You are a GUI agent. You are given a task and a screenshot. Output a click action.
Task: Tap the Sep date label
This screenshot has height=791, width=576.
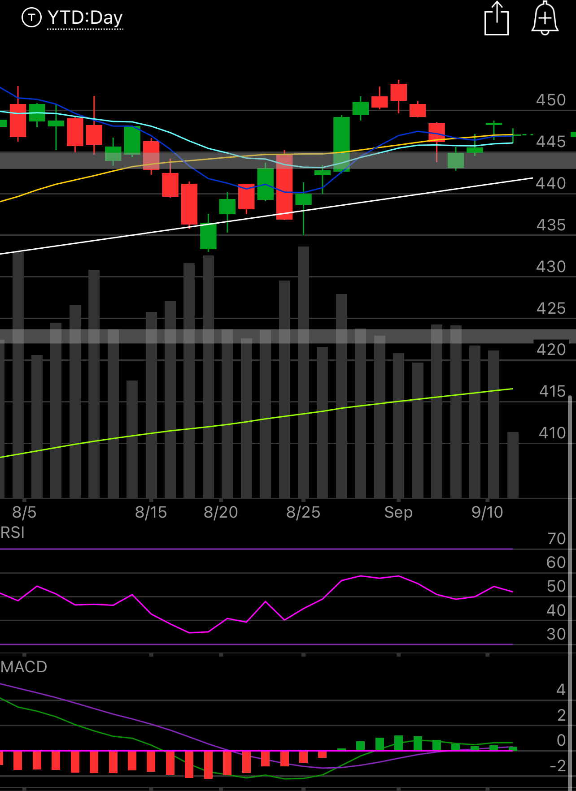click(x=398, y=512)
